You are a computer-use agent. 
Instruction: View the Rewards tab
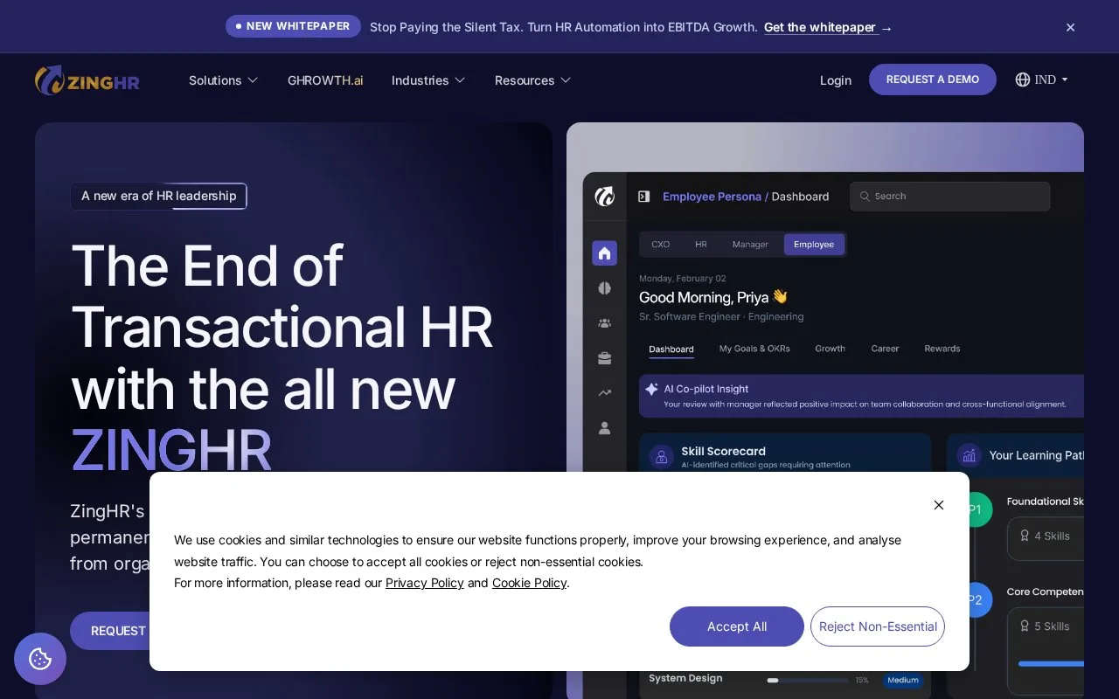point(942,349)
